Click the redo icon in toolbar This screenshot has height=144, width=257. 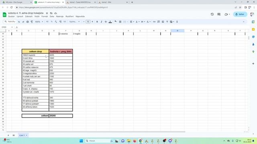[23, 22]
